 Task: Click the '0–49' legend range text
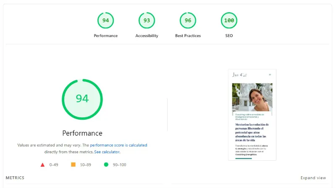pos(54,165)
